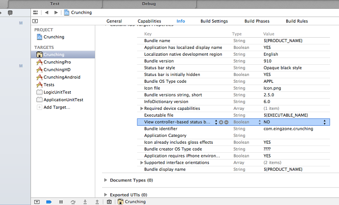This screenshot has width=339, height=205.
Task: Select the CrunchingAndroid target
Action: click(62, 77)
